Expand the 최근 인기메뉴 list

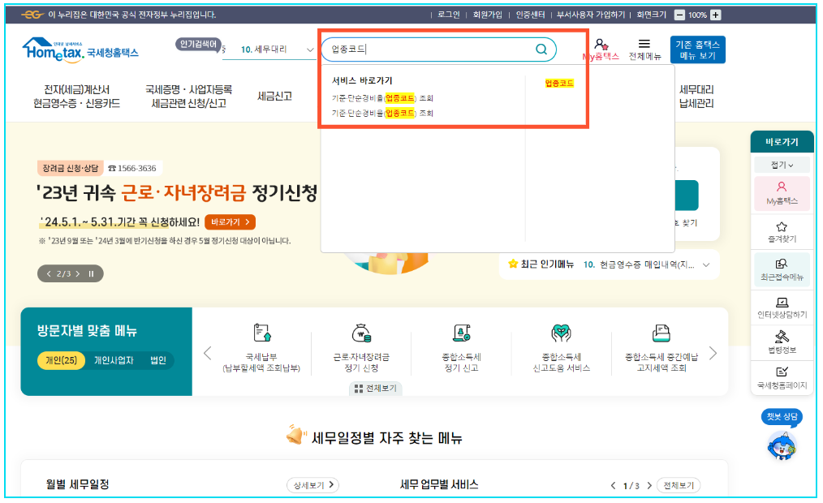click(705, 265)
